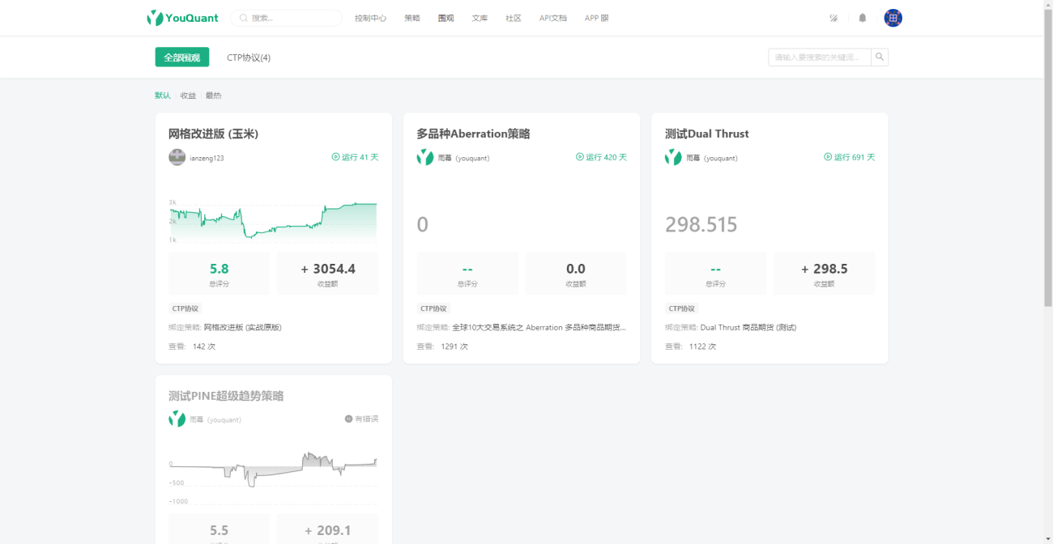Open the 测试PINE超级趋势策略 profit chart

[273, 478]
